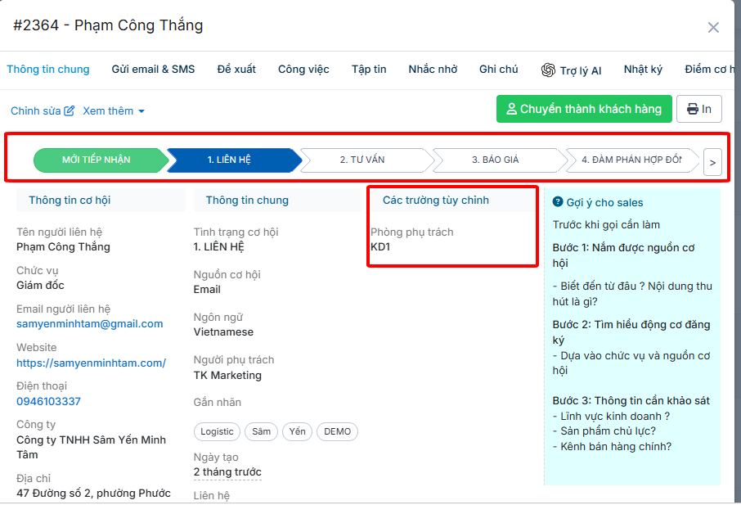This screenshot has width=741, height=505.
Task: Click the Phạm Công Thắng contact name value
Action: click(63, 247)
